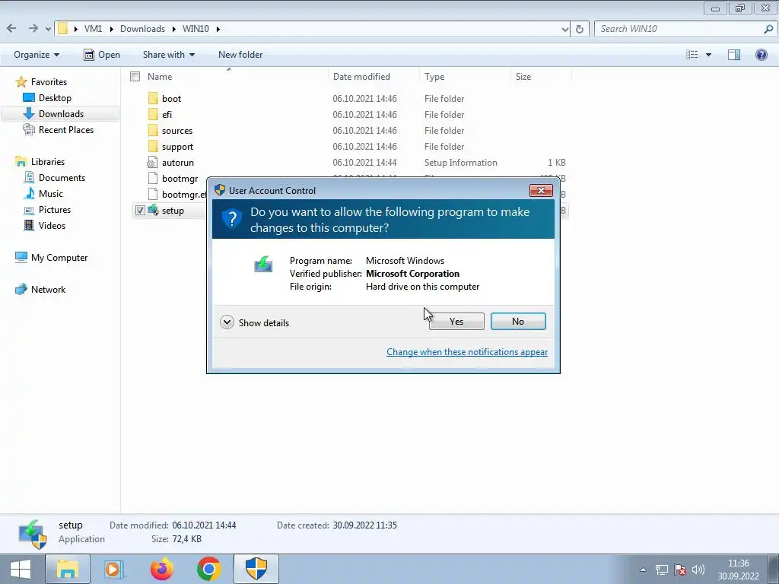This screenshot has height=584, width=779.
Task: Click the UAC shield taskbar button
Action: click(x=256, y=569)
